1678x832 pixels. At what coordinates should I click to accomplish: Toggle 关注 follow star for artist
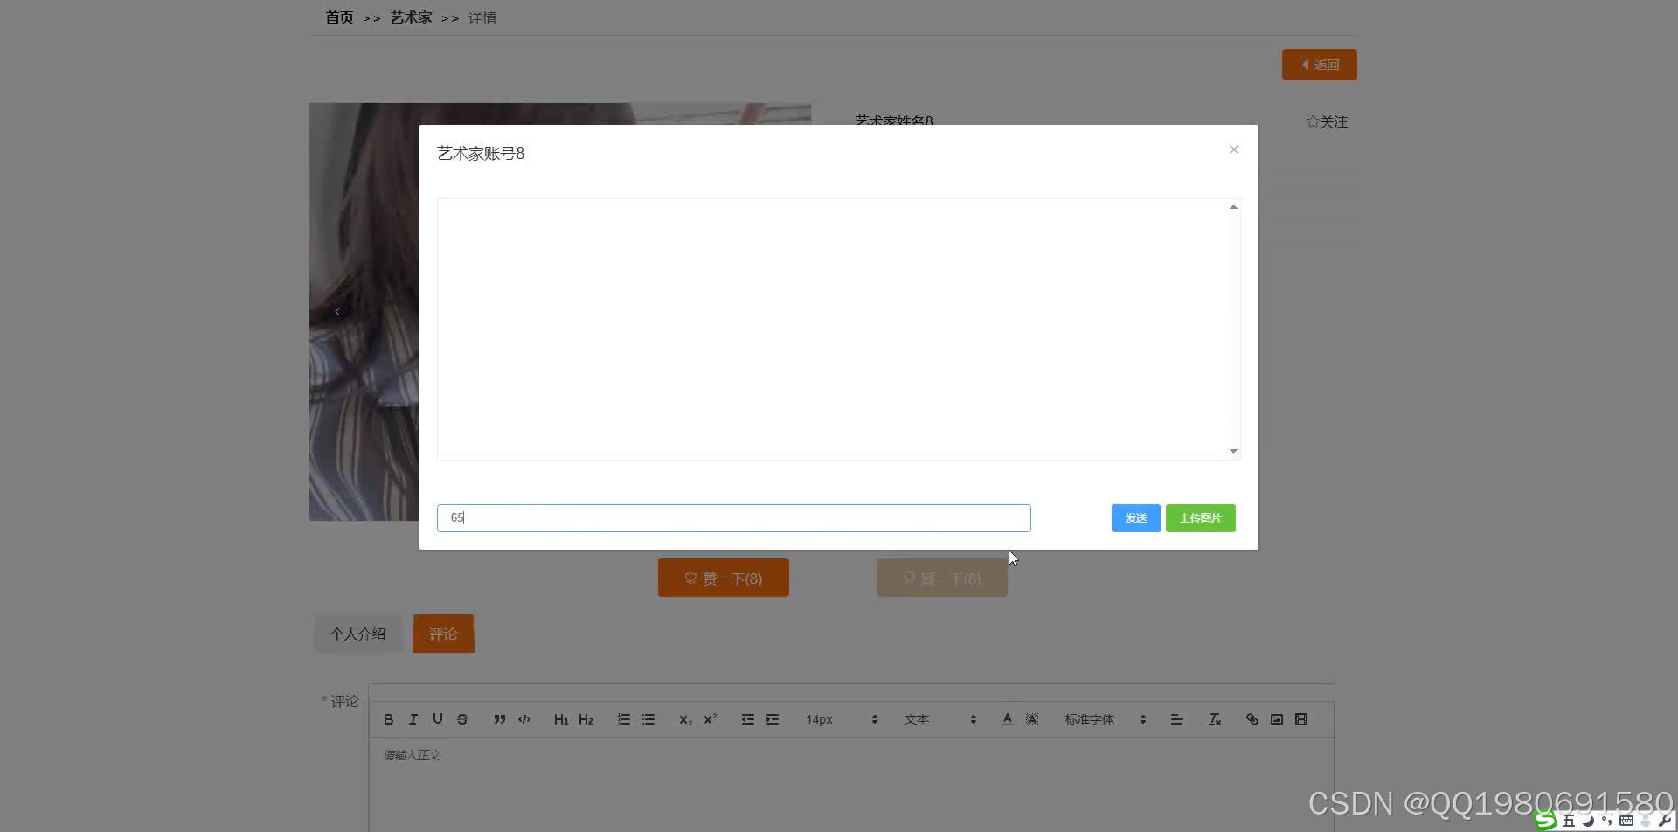click(1327, 121)
